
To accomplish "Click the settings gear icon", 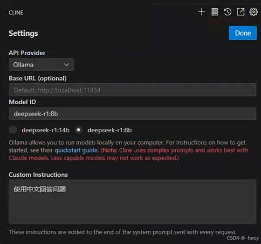I will tap(253, 12).
